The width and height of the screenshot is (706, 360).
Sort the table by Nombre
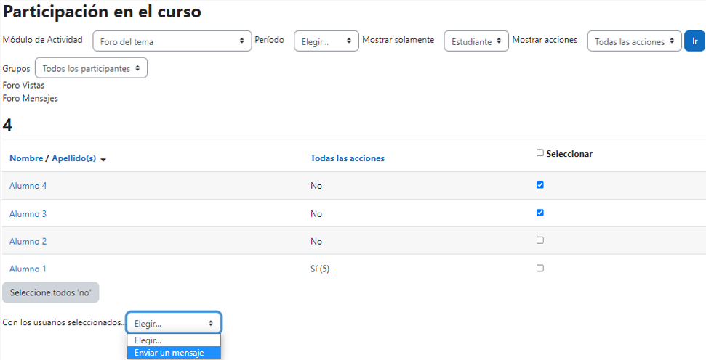[26, 158]
